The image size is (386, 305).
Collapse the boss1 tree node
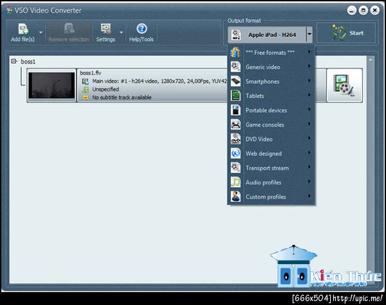pyautogui.click(x=14, y=61)
